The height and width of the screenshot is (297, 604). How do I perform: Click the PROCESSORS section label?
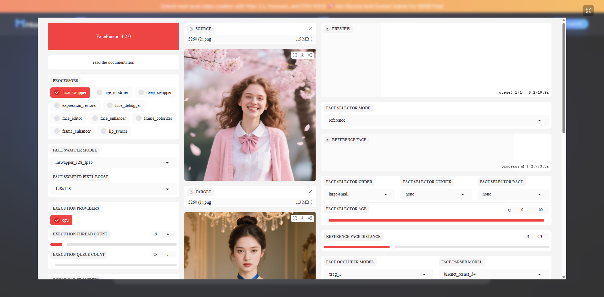click(65, 81)
